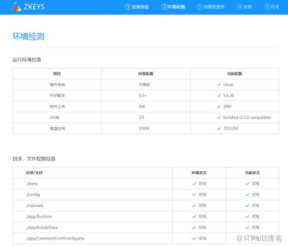288x247 pixels.
Task: Click 当前状态 check mark in ./app/Runtime row
Action: pyautogui.click(x=247, y=216)
